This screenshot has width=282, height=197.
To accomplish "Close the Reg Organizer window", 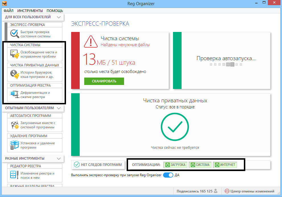I will pos(274,3).
